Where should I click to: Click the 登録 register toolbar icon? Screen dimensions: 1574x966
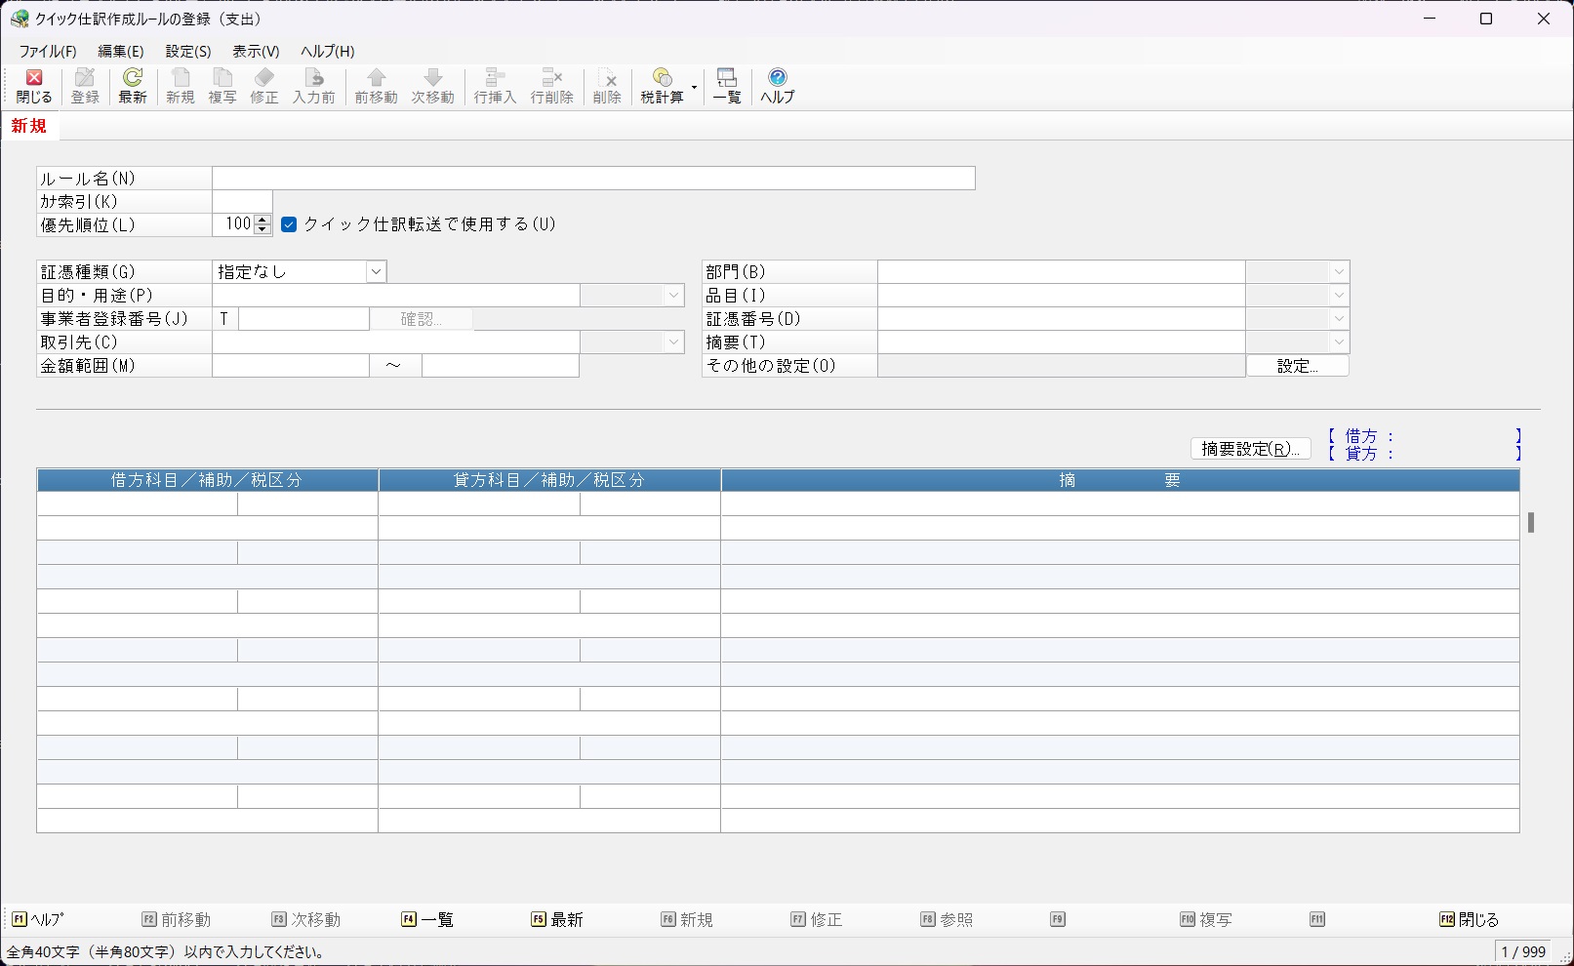(x=85, y=86)
